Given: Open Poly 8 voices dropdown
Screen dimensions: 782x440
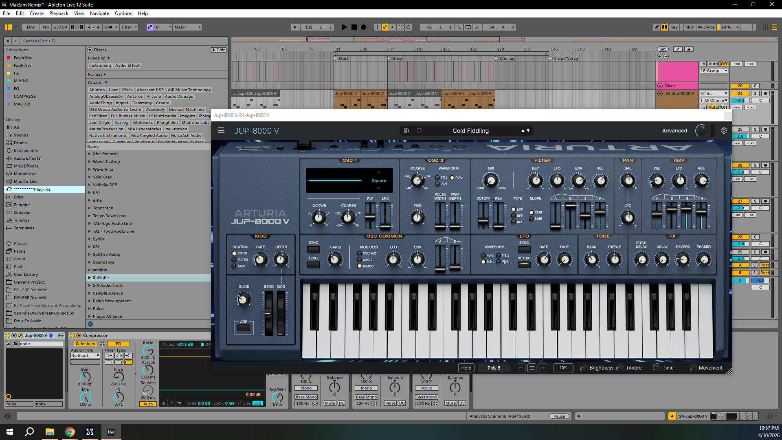Looking at the screenshot, I should click(x=494, y=368).
